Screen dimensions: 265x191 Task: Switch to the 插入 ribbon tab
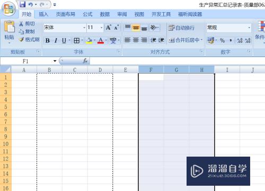43,14
